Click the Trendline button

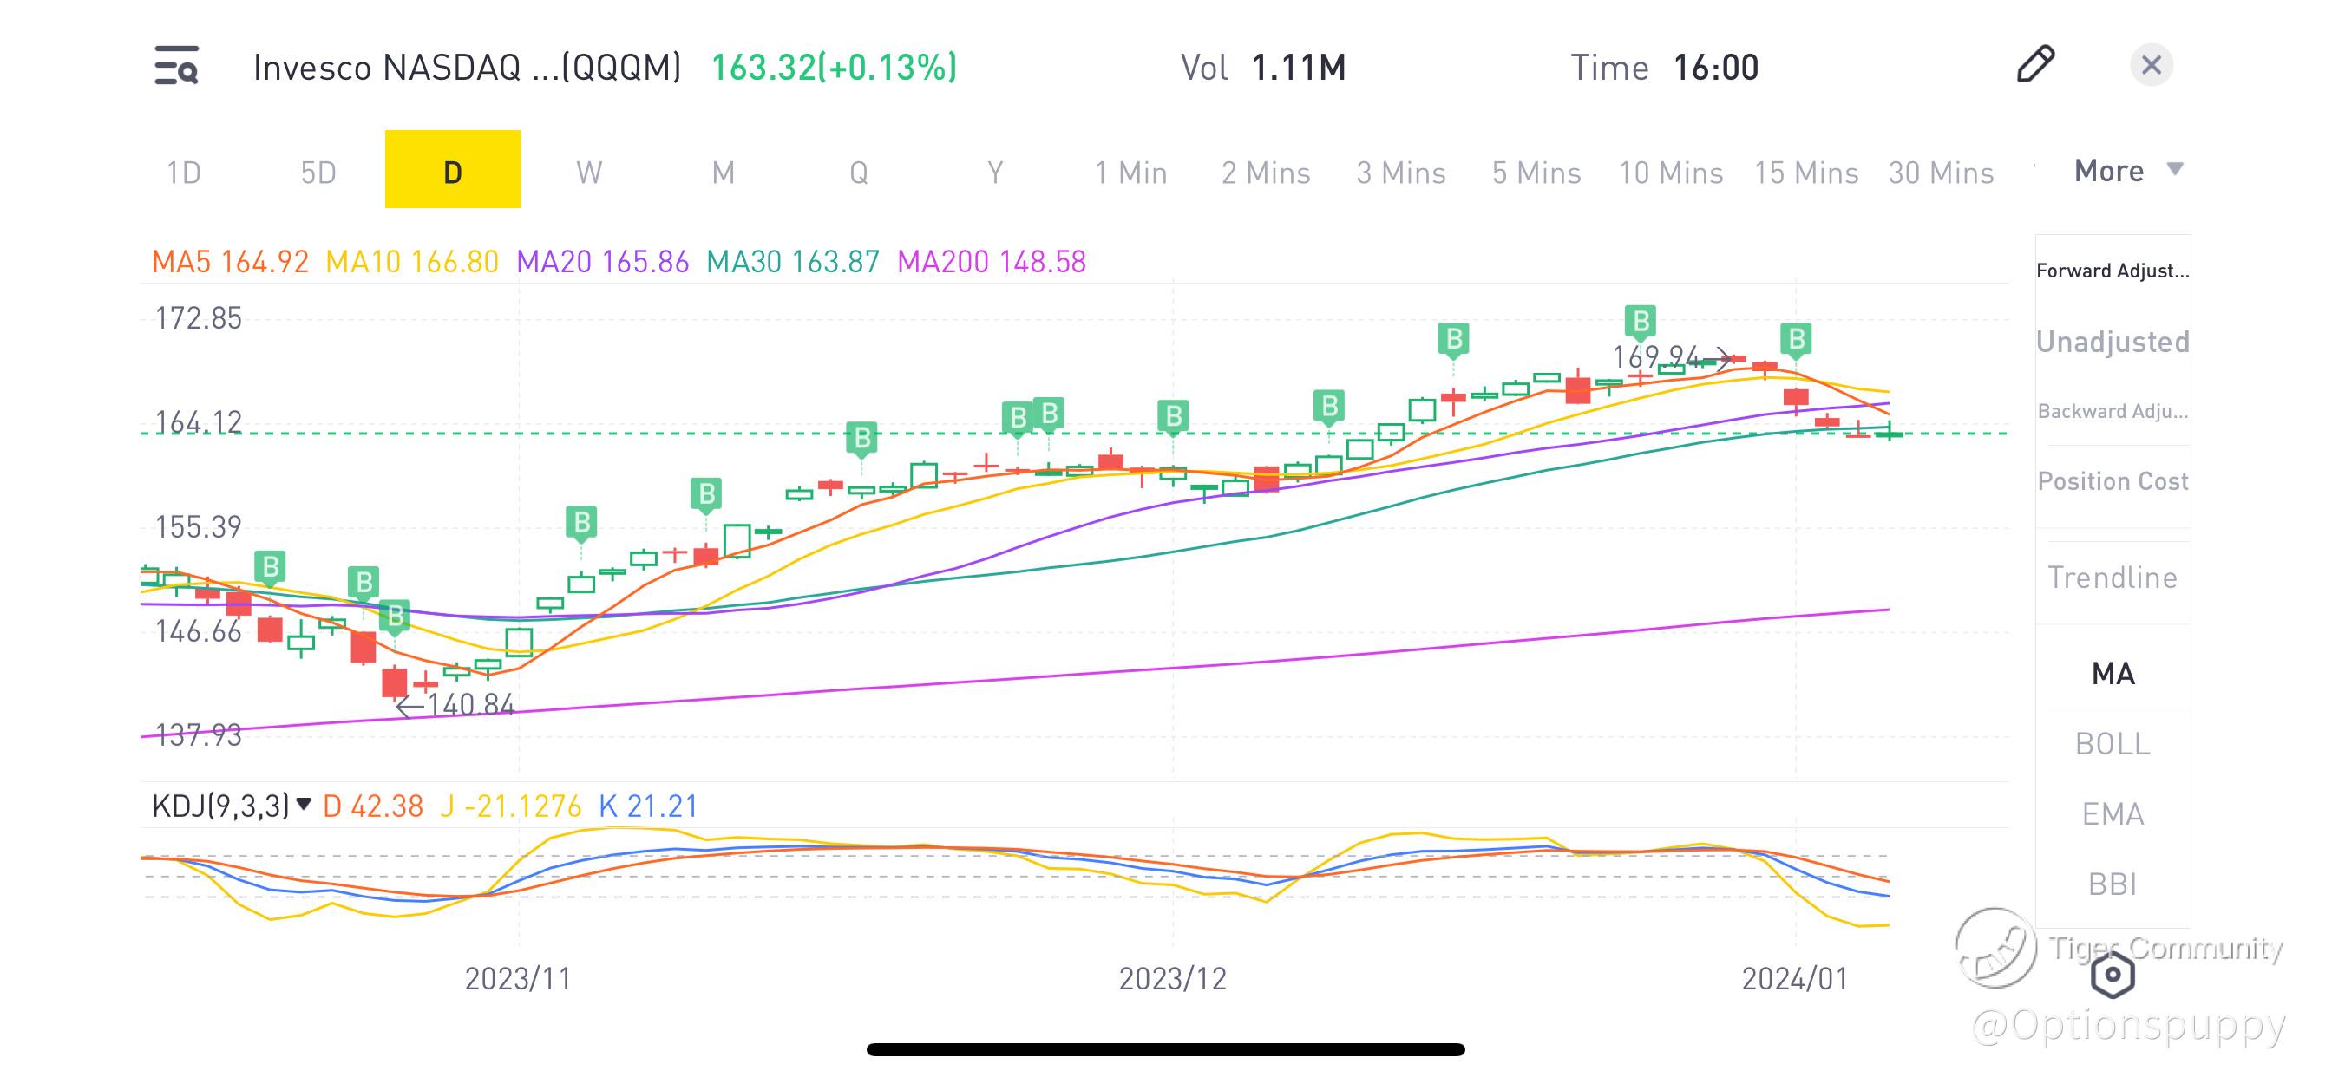pyautogui.click(x=2112, y=578)
